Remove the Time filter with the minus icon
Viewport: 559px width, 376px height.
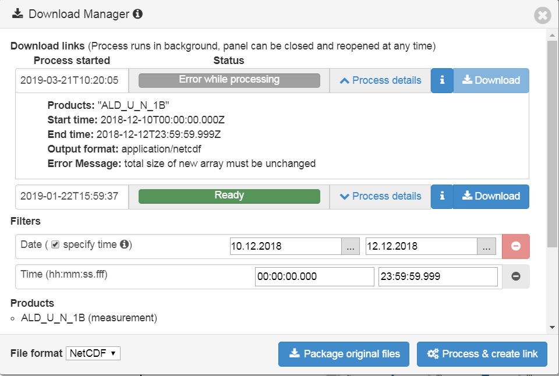pyautogui.click(x=515, y=276)
